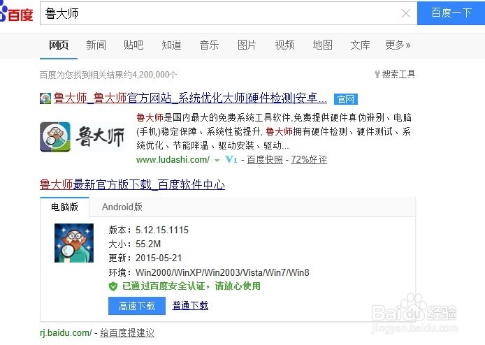Open the 贴吧 search tab

pos(133,45)
